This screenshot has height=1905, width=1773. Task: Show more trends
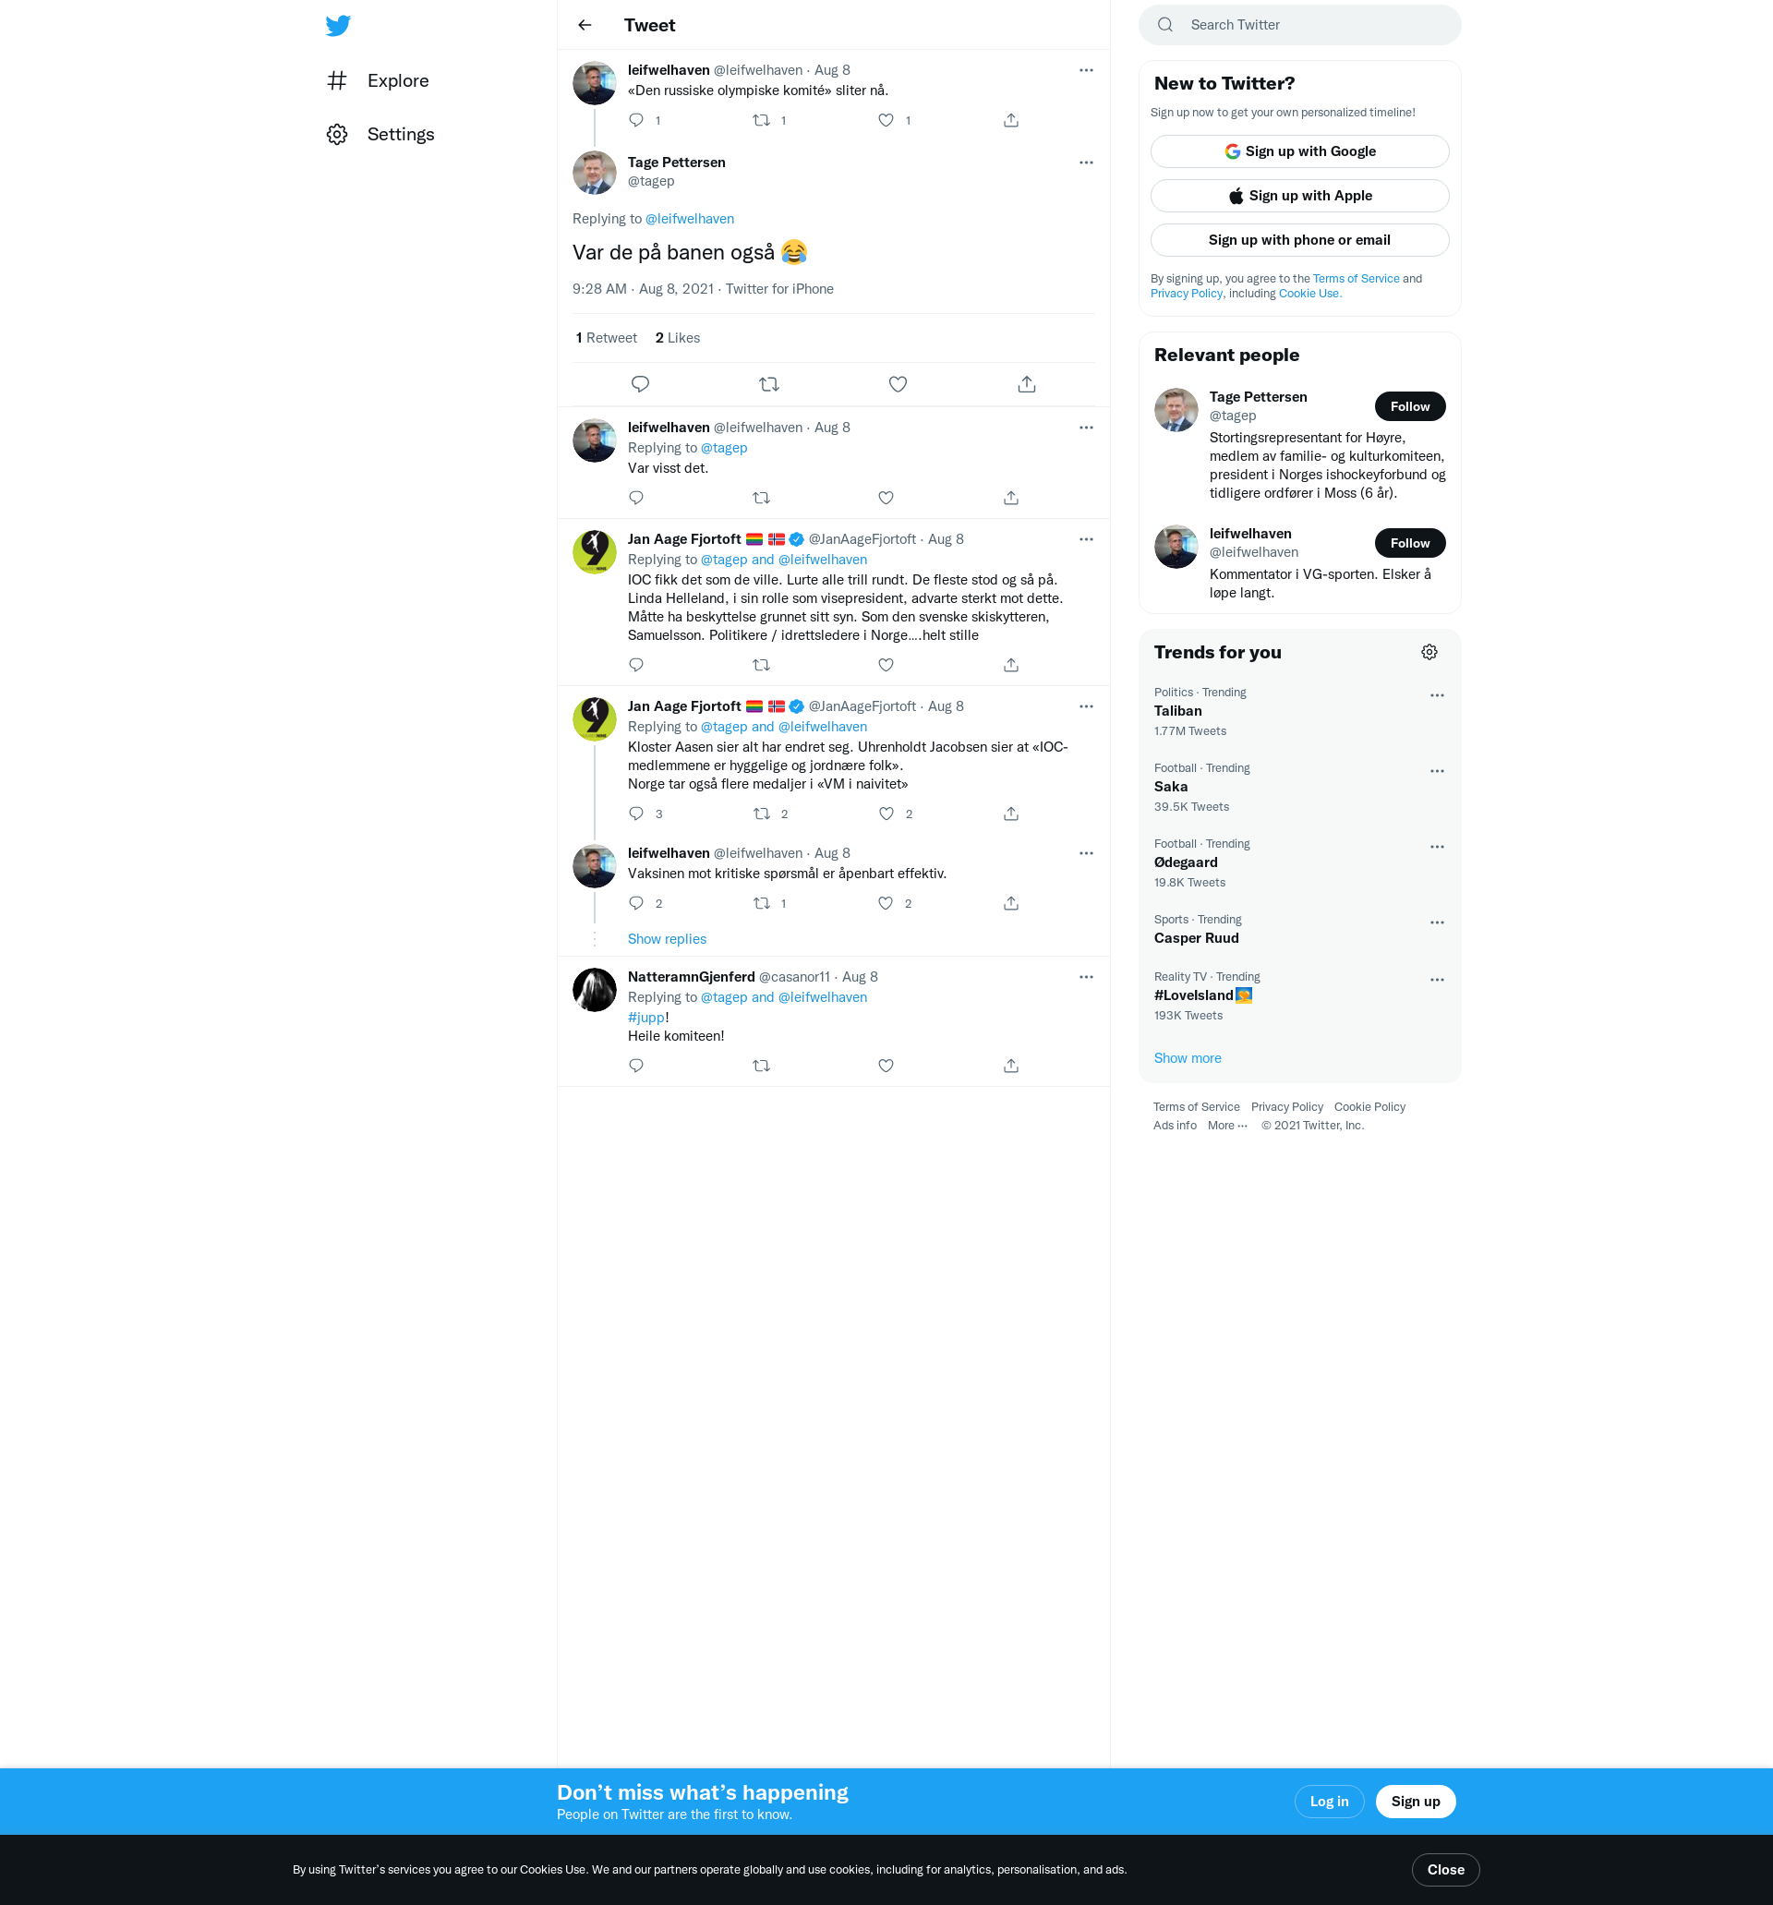[1187, 1058]
